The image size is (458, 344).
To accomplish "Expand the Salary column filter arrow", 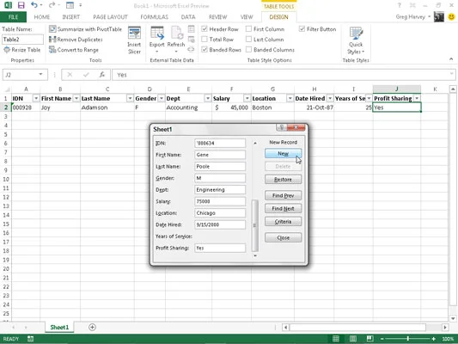I will (247, 99).
